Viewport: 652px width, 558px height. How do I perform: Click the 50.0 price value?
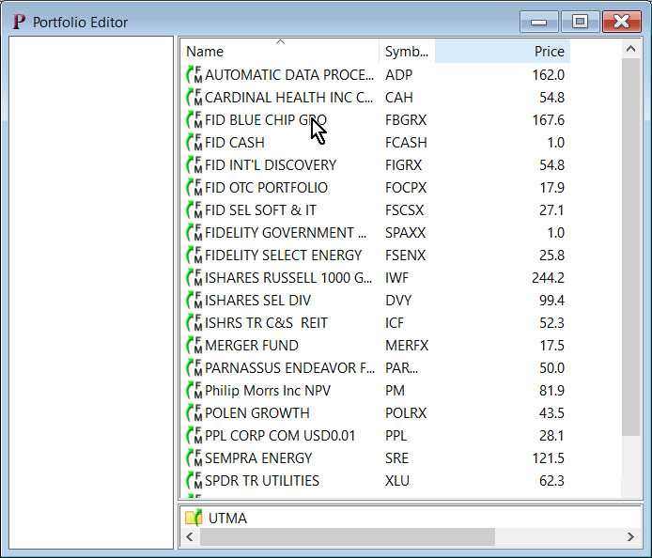click(x=551, y=367)
